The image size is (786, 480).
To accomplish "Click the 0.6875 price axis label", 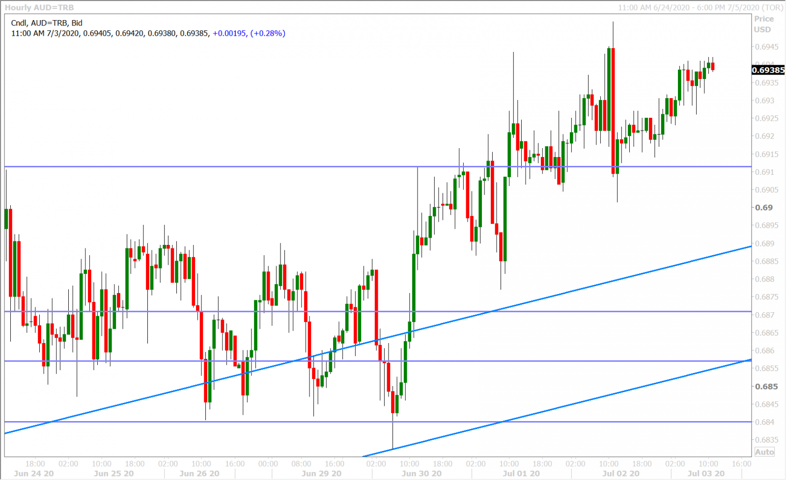I will (x=767, y=297).
